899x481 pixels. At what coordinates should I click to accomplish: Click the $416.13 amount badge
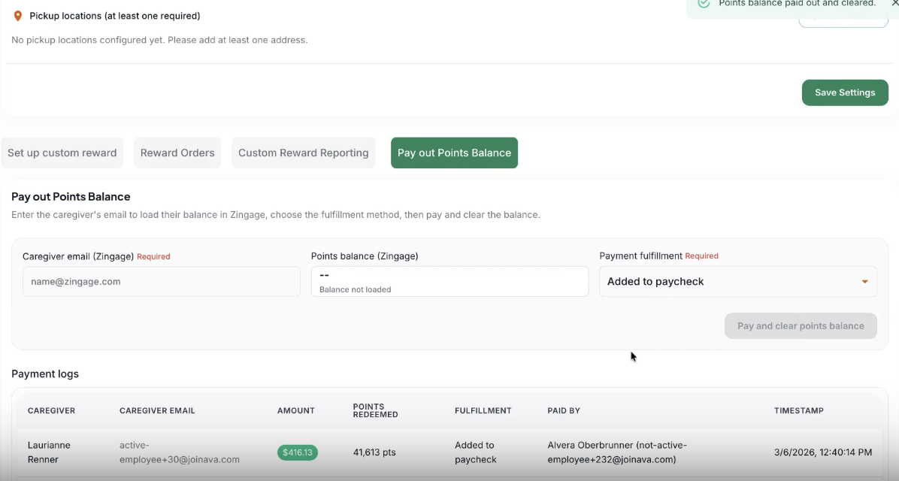[297, 452]
